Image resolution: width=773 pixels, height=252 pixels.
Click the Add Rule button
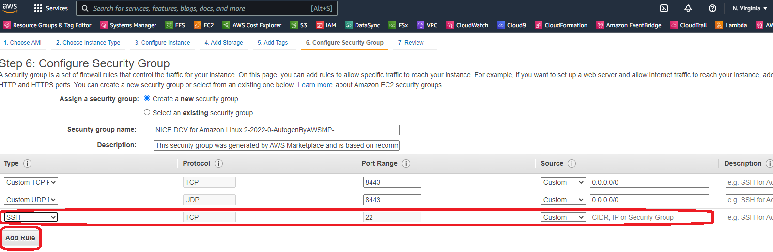coord(20,238)
